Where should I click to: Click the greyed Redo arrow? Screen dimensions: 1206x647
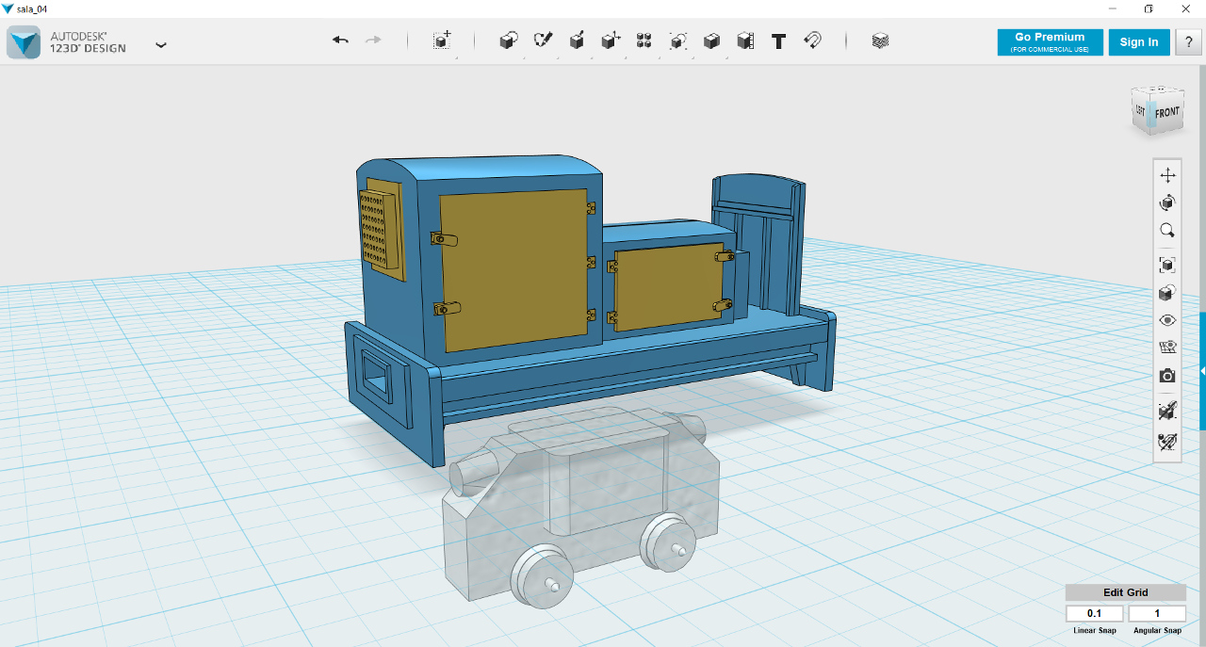(373, 40)
